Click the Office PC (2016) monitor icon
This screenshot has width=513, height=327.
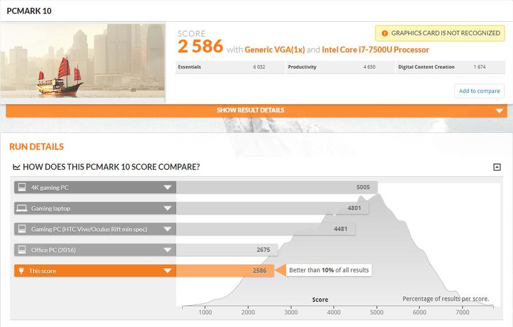point(21,250)
